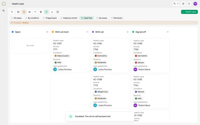Image resolution: width=200 pixels, height=125 pixels.
Task: Select the Case flow view tab
Action: [87, 18]
